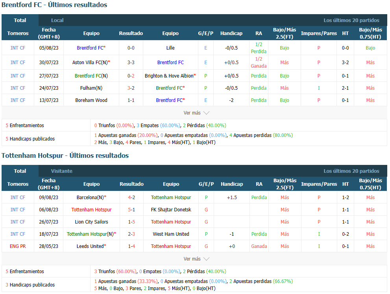Click the 5-1 result against Shajtar Donetsk
This screenshot has height=294, width=390.
[131, 210]
